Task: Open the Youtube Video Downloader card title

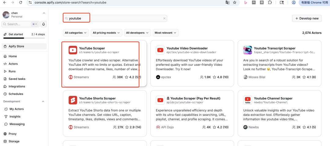Action: (x=187, y=48)
